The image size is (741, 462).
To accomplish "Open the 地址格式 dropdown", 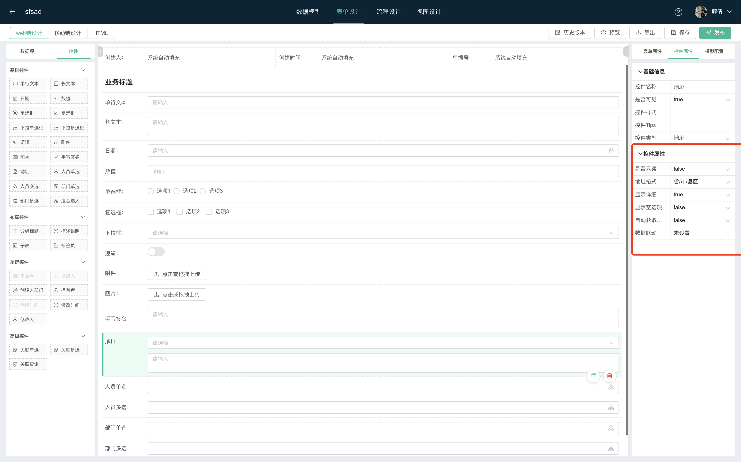I will (x=702, y=182).
